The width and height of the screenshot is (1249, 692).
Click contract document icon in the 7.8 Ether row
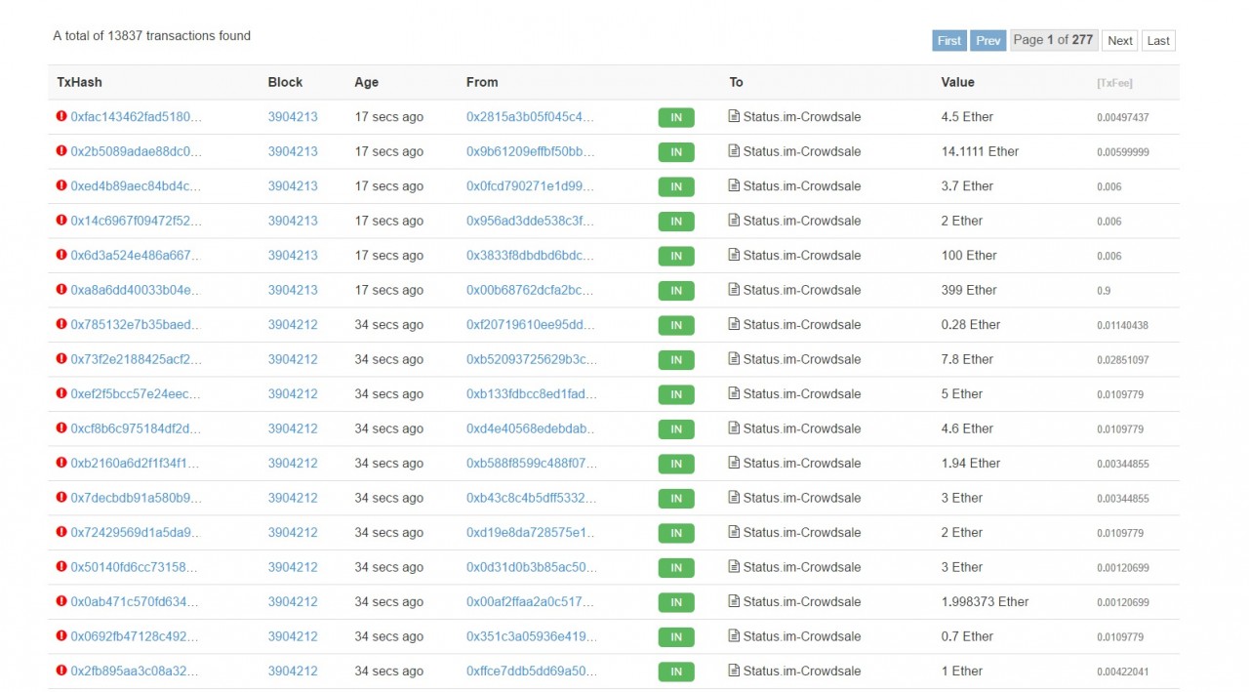735,359
